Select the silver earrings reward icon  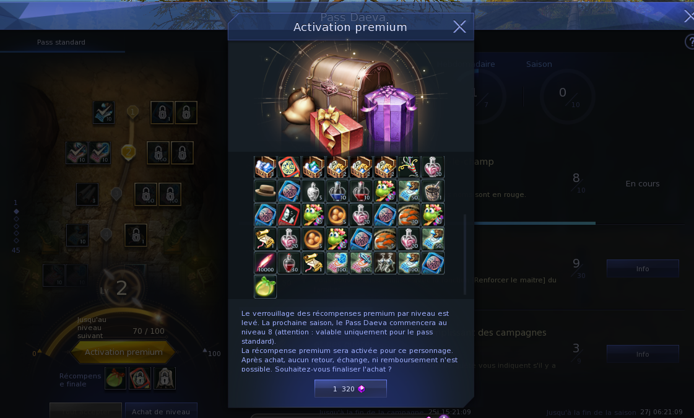[x=384, y=263]
